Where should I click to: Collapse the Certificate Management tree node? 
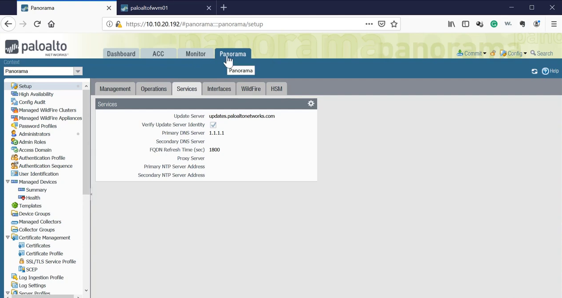tap(8, 237)
